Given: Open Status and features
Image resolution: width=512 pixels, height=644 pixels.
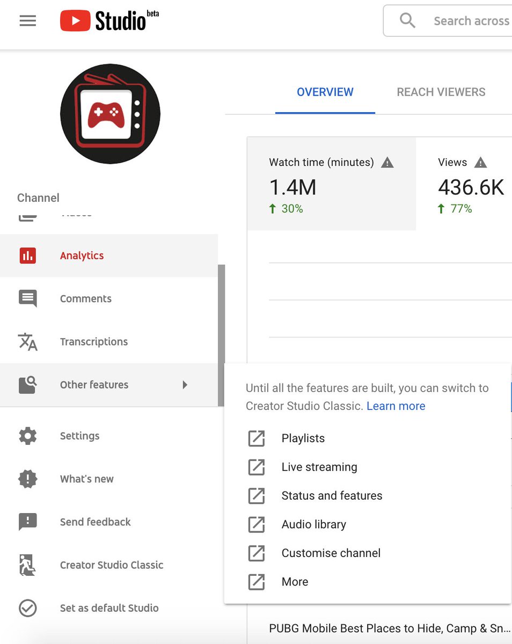Looking at the screenshot, I should click(x=332, y=496).
